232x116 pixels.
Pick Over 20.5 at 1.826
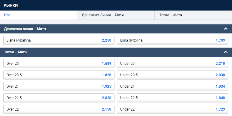point(59,75)
